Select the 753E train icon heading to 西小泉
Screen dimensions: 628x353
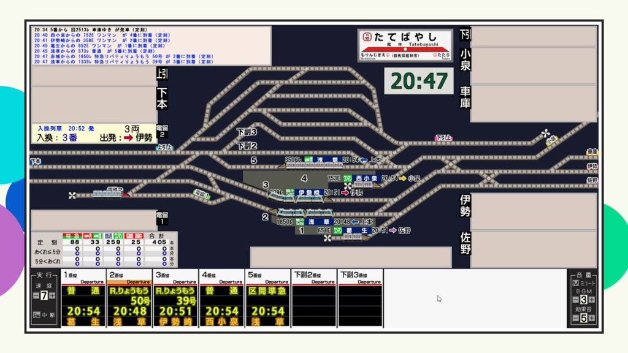(362, 186)
